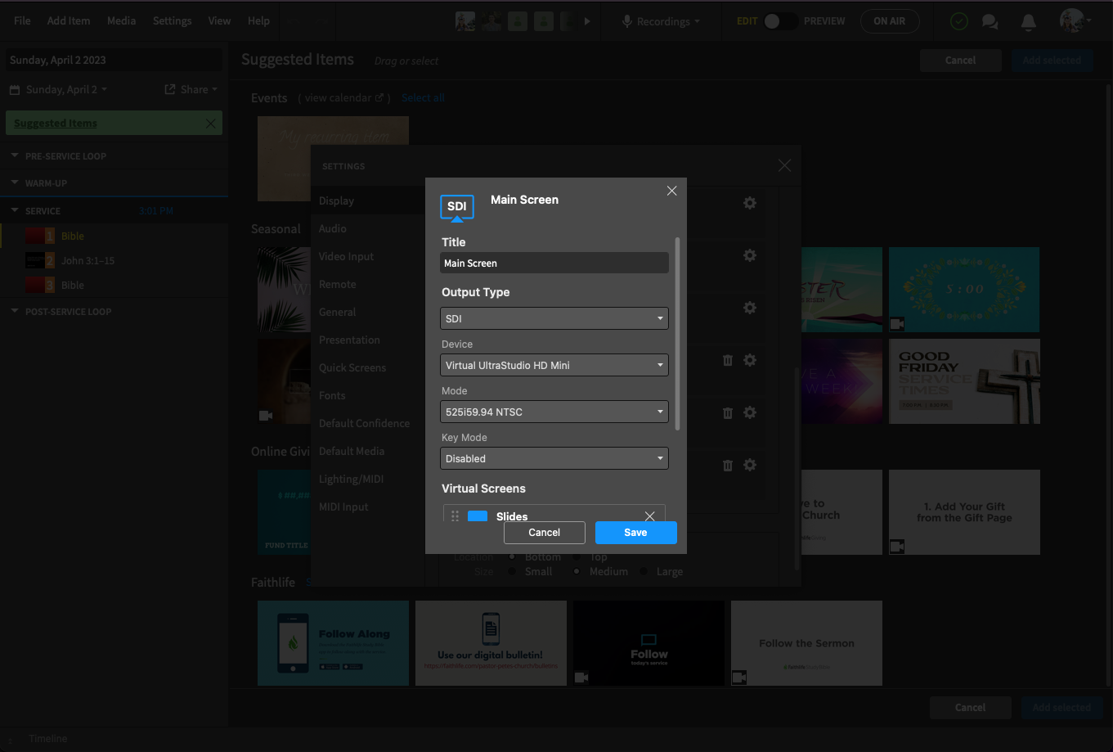Click the SDI output icon
The image size is (1113, 752).
pyautogui.click(x=457, y=208)
